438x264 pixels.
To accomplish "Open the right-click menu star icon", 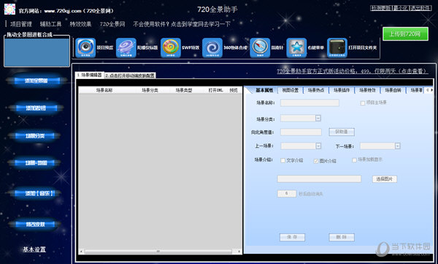I will [296, 48].
